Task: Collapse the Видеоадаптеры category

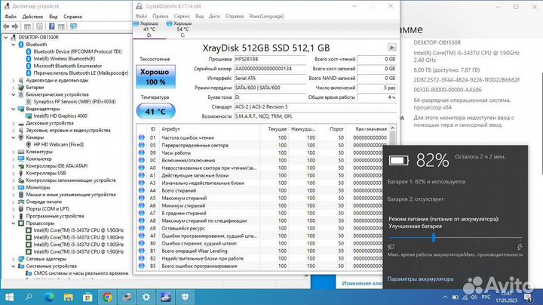Action: coord(13,109)
